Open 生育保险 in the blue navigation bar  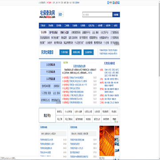click(x=83, y=25)
